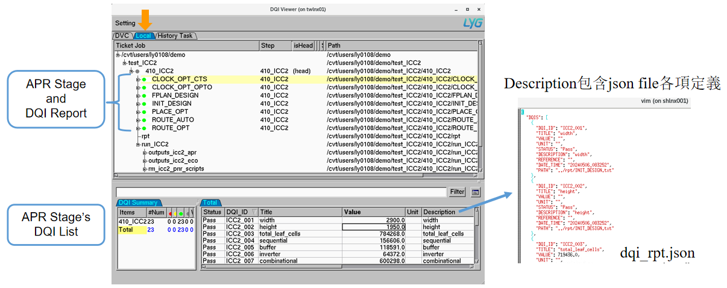Expand the outputs_icc2_eco node
Screen dimensions: 727x288
pos(145,161)
